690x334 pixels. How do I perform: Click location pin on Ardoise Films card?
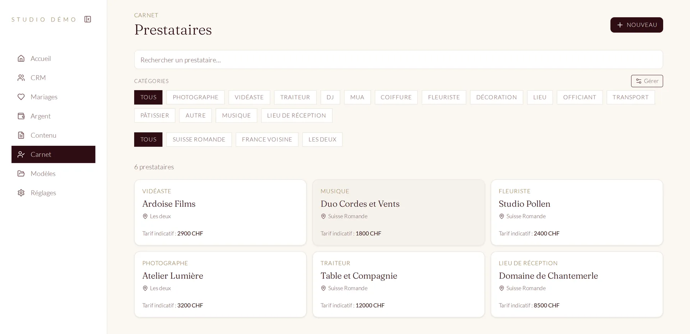[x=145, y=216]
